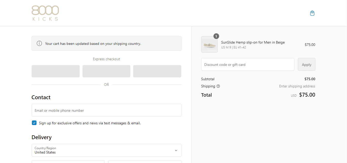Viewport: 347px width, 163px height.
Task: Click the info icon in cart notice
Action: (x=39, y=43)
